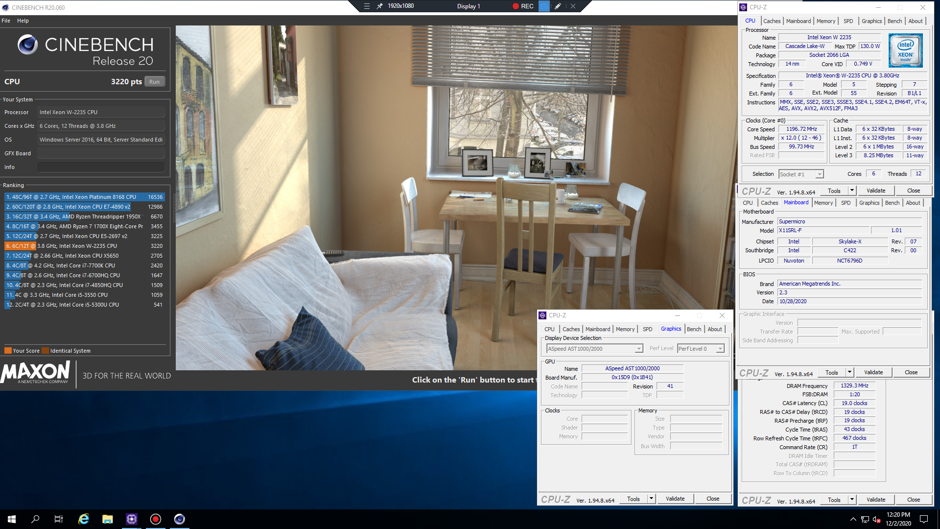Image resolution: width=940 pixels, height=529 pixels.
Task: Launch Internet Explorer from taskbar
Action: point(84,519)
